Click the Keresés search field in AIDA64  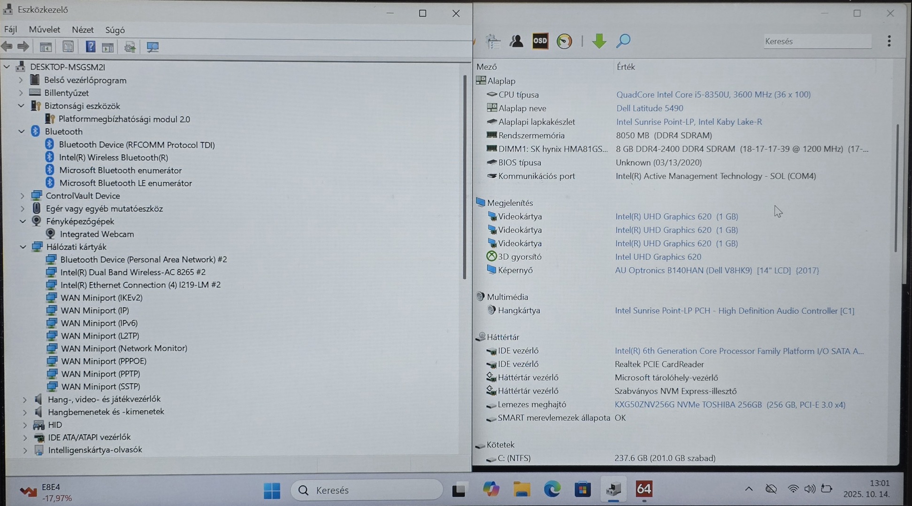[817, 41]
